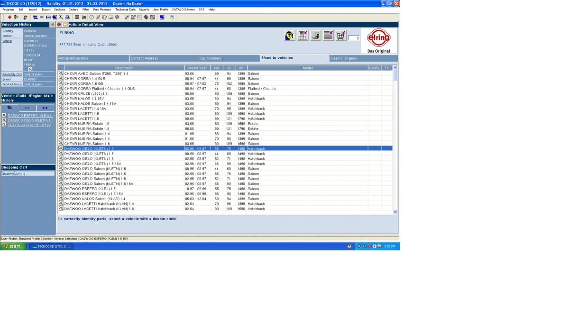The height and width of the screenshot is (321, 569).
Task: Open the Program menu
Action: (x=8, y=9)
